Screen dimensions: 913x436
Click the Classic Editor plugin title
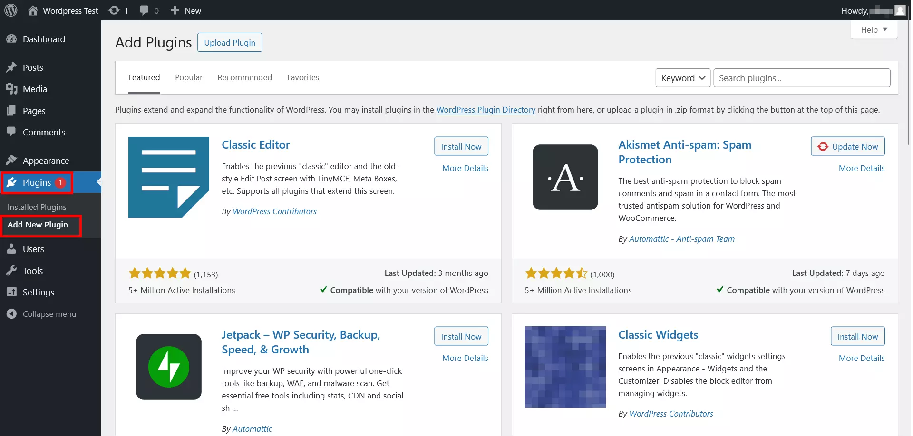[x=256, y=145]
